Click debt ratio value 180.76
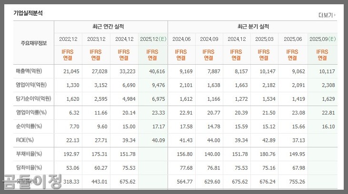Viewport: 348px width, 194px height. (x=268, y=154)
